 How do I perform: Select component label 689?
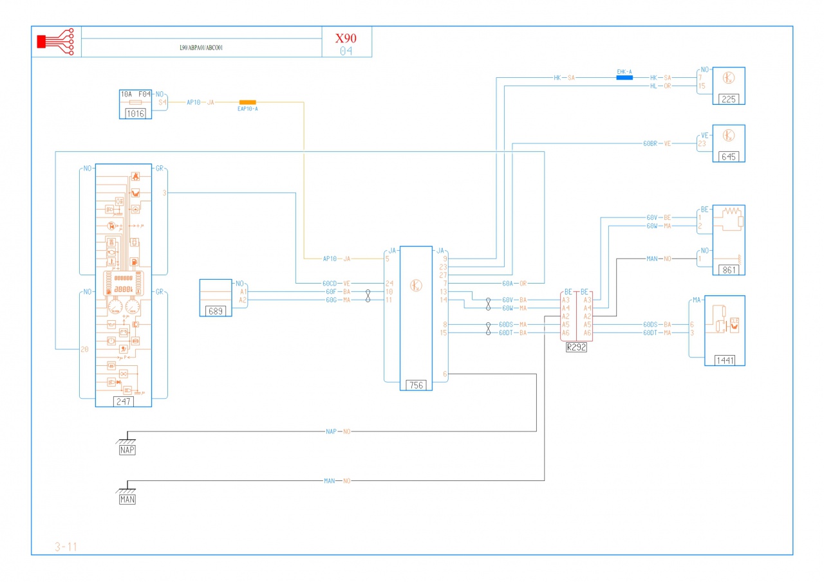click(216, 311)
